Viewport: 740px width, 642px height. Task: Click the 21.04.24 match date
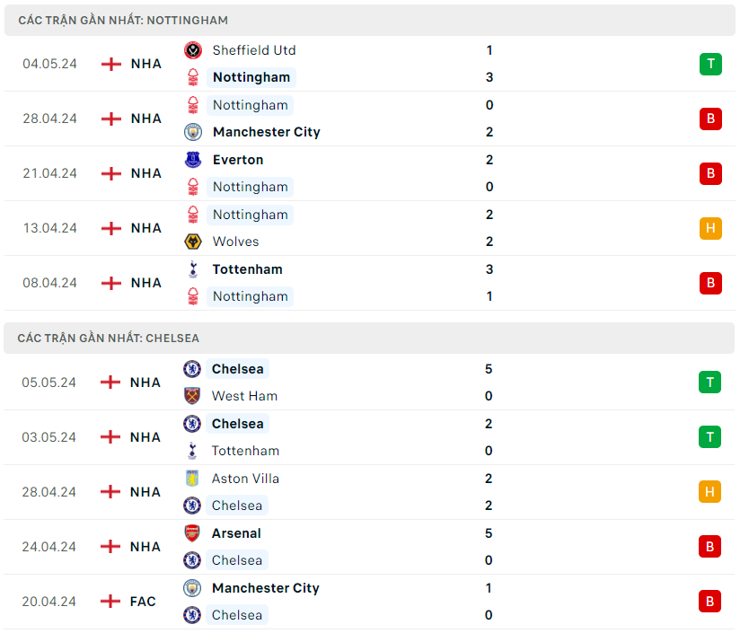click(x=50, y=173)
